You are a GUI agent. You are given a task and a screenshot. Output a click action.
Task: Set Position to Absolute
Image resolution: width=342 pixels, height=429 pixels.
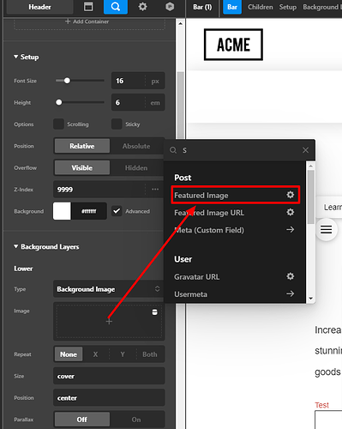136,146
